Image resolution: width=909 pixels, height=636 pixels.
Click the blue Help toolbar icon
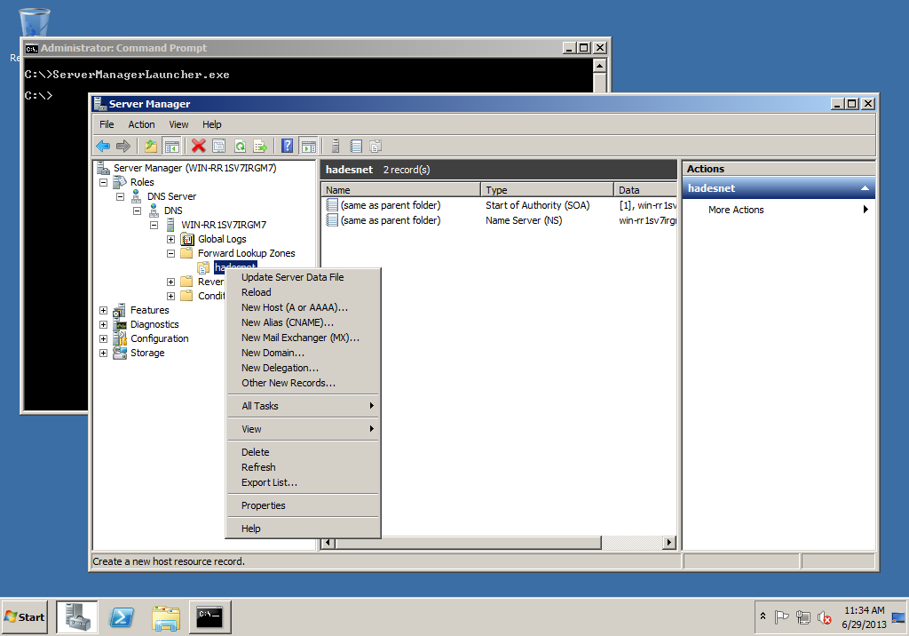[287, 147]
